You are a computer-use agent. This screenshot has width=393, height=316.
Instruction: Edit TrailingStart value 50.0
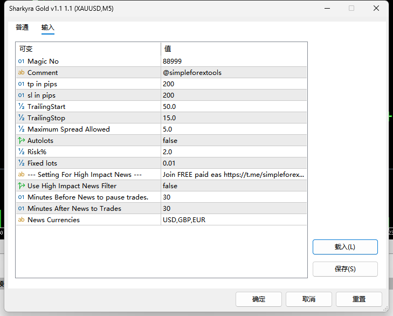tap(234, 106)
